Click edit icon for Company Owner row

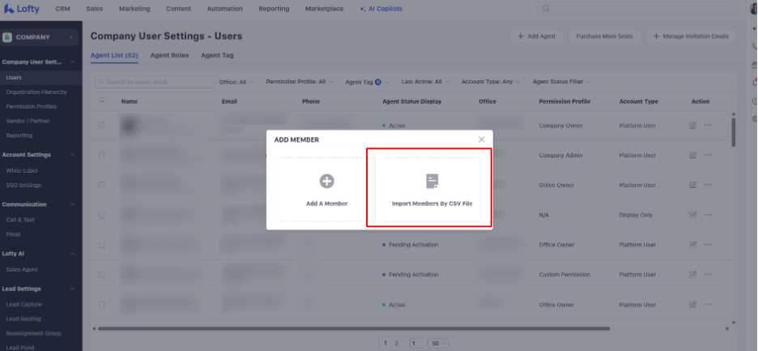pos(692,126)
